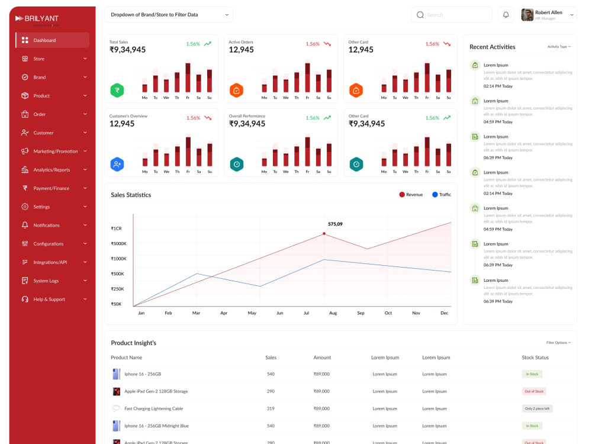
Task: Click the Brand checkmark icon in sidebar
Action: [25, 77]
